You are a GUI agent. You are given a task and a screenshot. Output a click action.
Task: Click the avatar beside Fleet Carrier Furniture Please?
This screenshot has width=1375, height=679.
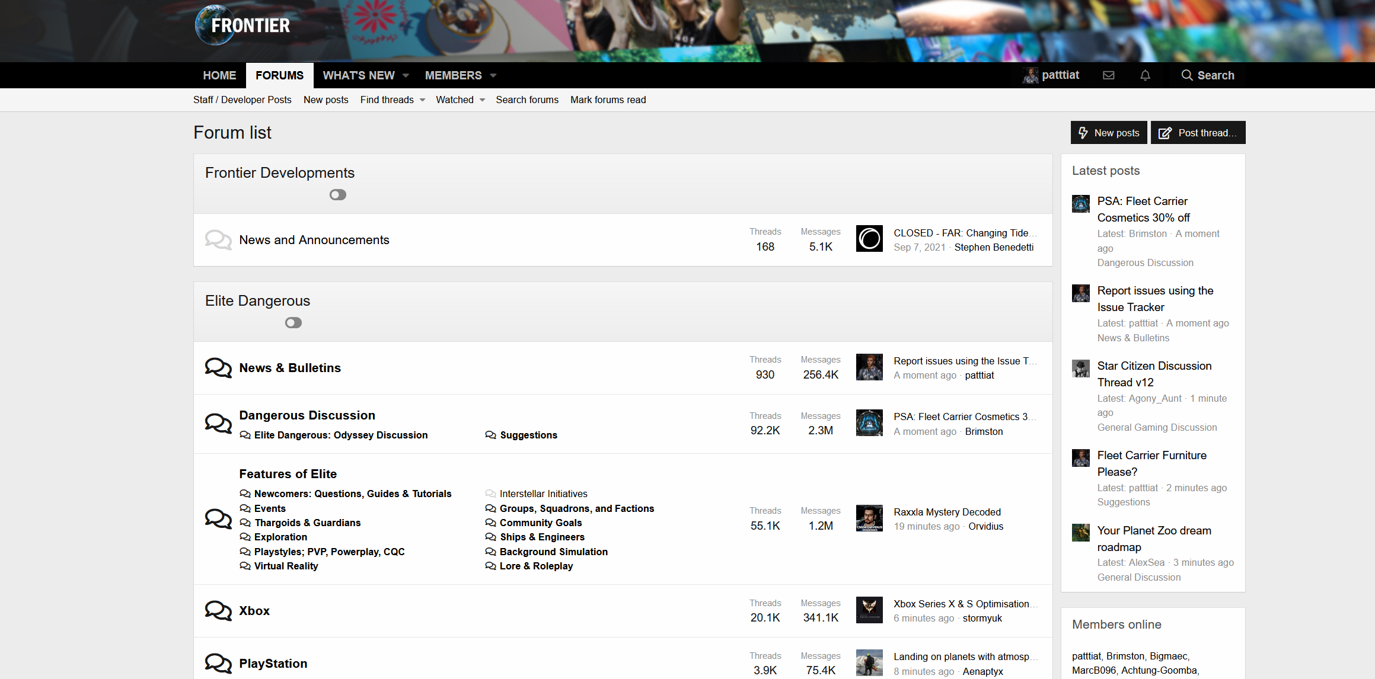[x=1081, y=458]
